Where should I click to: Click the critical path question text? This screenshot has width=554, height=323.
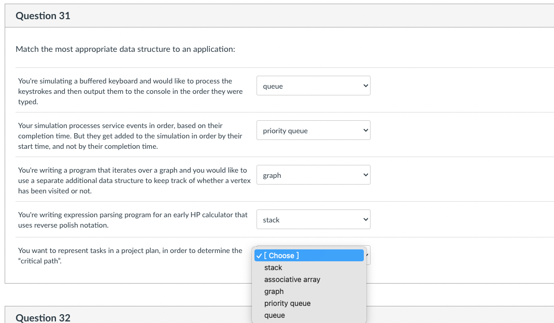pos(130,256)
